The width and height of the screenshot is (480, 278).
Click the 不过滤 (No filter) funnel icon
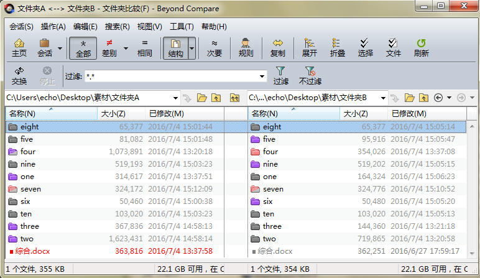click(x=310, y=76)
